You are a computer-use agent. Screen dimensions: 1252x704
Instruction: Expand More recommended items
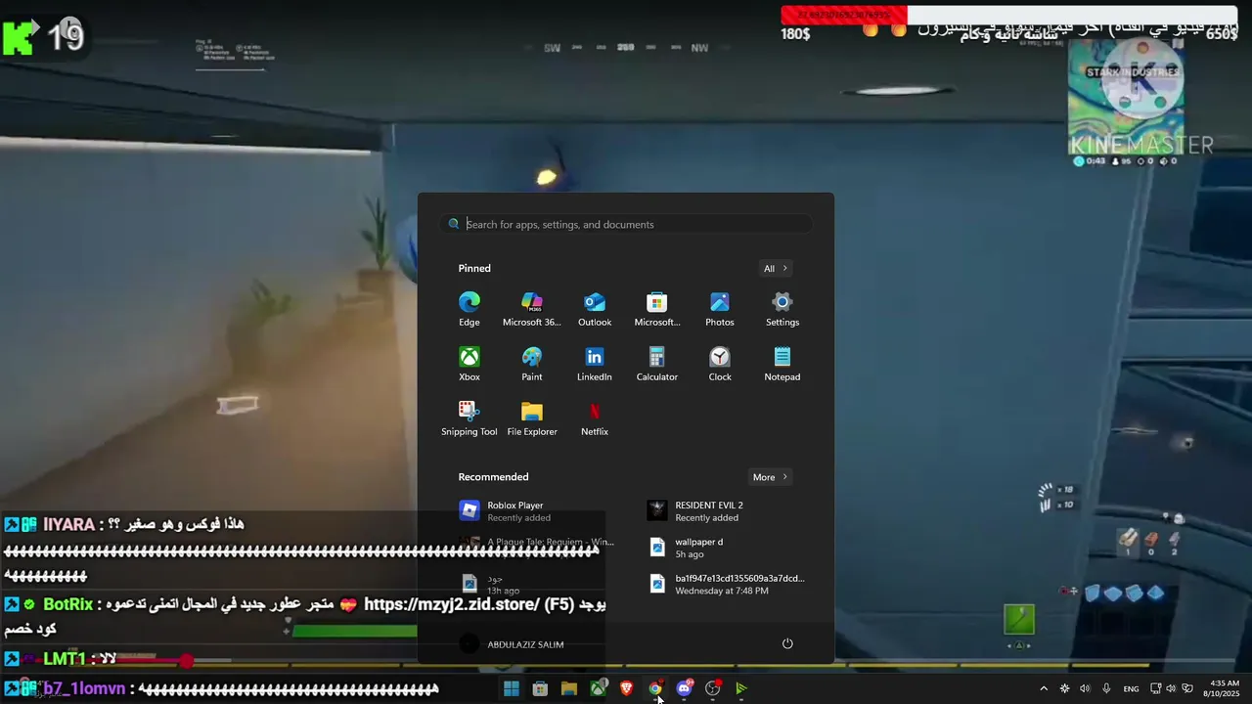point(771,477)
